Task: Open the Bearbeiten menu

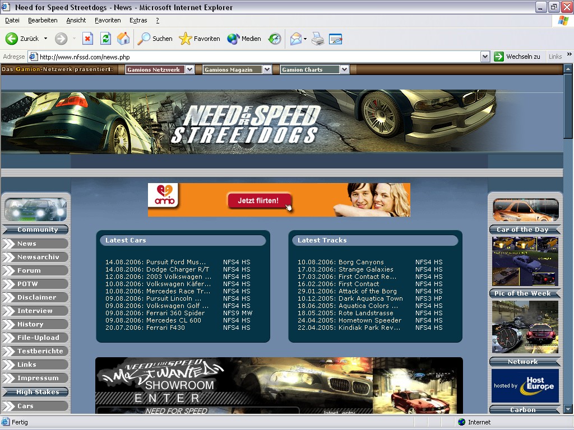Action: point(43,20)
